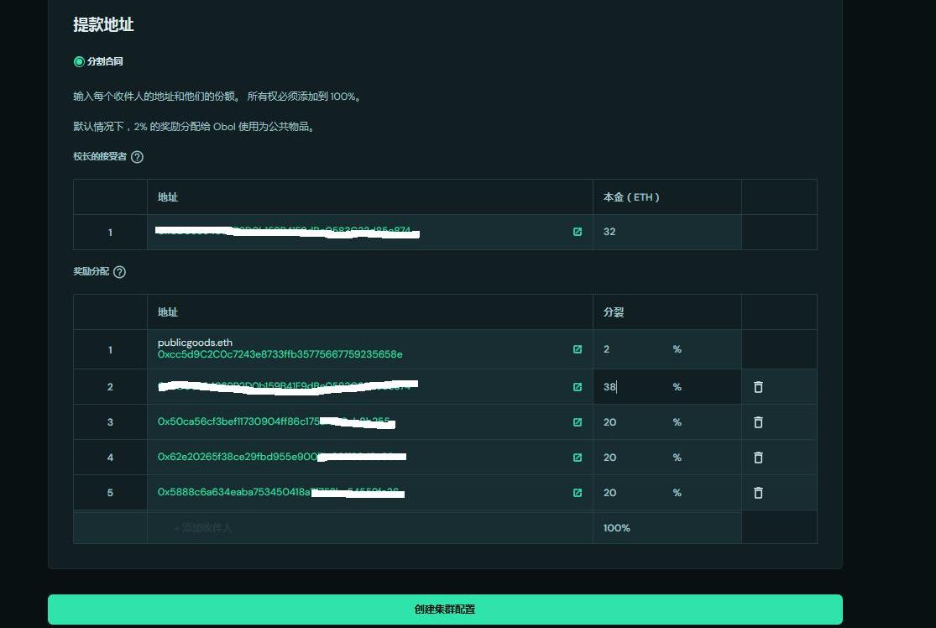Open external link for address 0x62e20265
Image resolution: width=936 pixels, height=628 pixels.
[x=578, y=458]
